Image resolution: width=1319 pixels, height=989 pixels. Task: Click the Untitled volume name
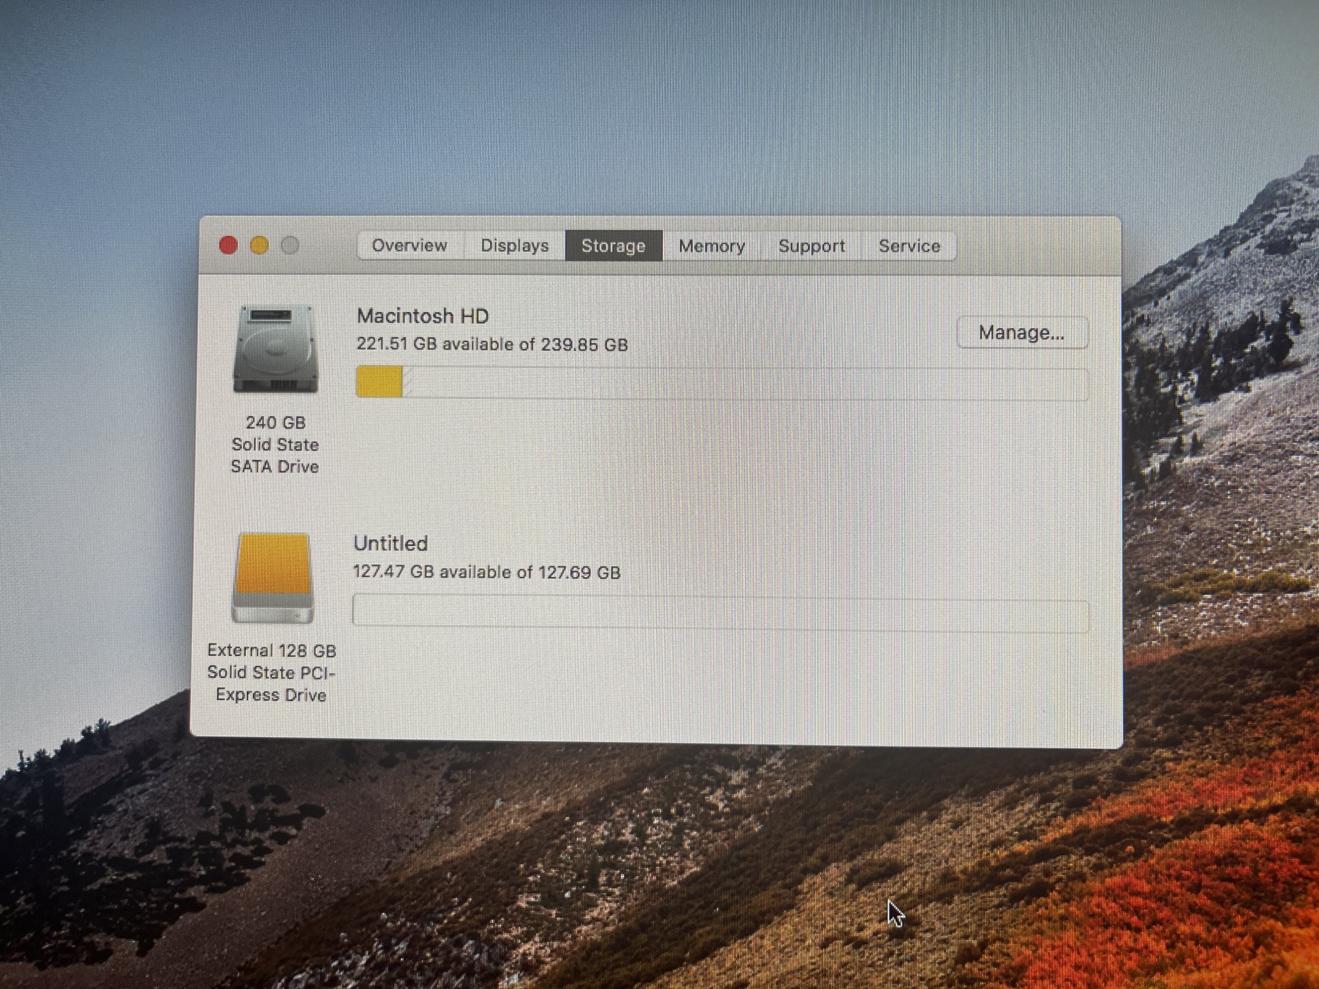pyautogui.click(x=391, y=543)
